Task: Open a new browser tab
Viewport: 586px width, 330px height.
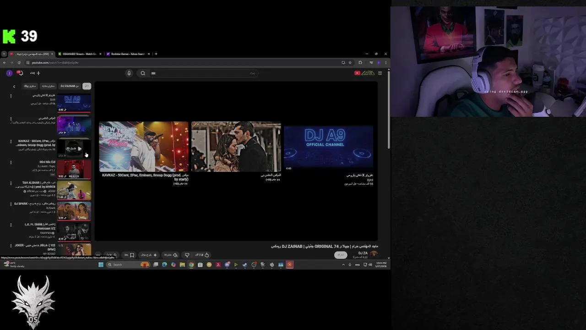Action: point(156,54)
